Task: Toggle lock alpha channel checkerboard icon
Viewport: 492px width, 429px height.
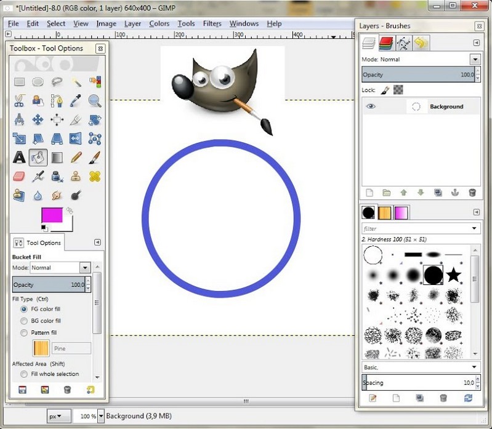Action: coord(398,90)
